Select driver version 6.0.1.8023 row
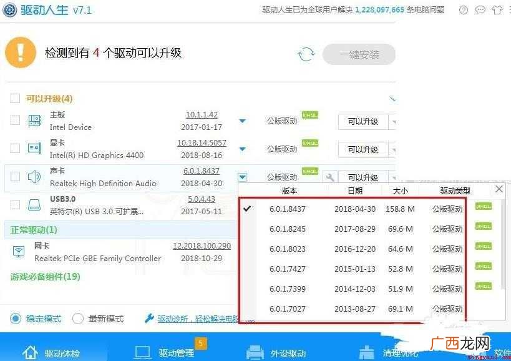This screenshot has height=361, width=511. click(x=354, y=249)
